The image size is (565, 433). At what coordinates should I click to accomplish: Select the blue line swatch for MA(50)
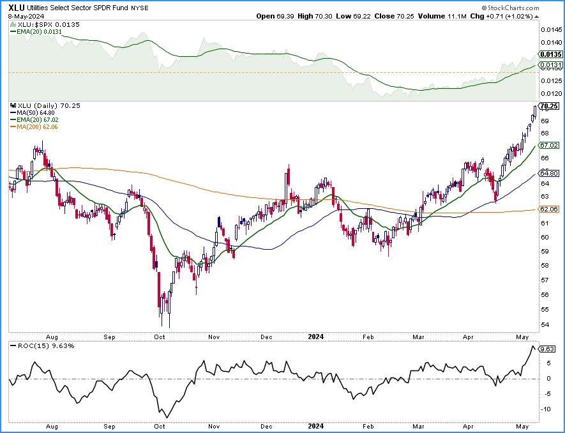tap(13, 113)
